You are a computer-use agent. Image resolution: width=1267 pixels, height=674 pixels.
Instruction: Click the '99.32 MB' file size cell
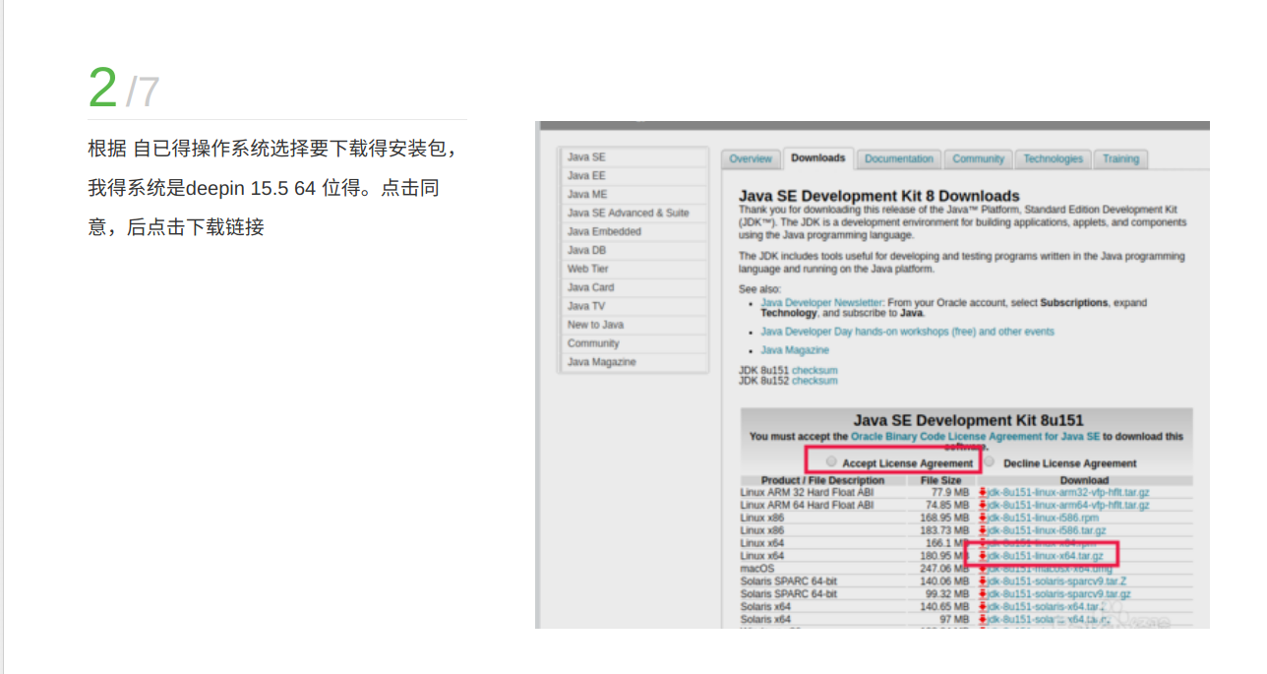point(947,595)
